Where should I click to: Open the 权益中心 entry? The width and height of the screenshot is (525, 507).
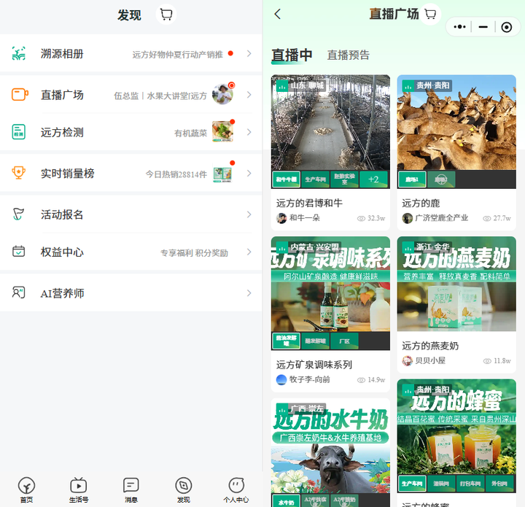131,252
